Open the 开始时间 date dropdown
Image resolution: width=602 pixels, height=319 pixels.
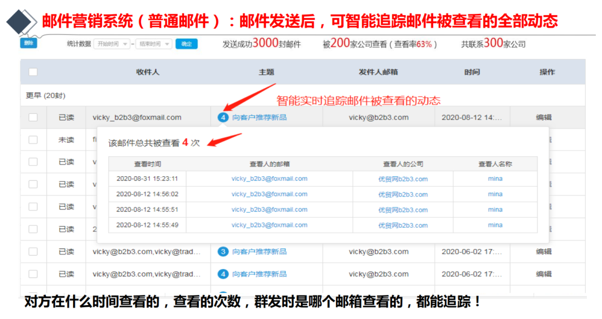(x=111, y=44)
